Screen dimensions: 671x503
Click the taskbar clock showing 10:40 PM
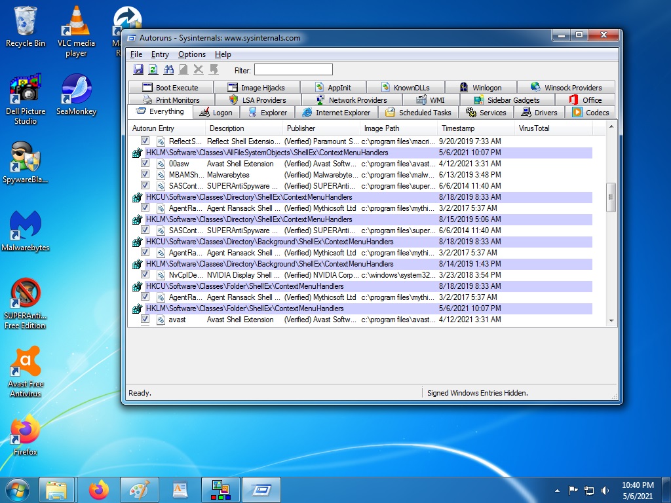click(x=638, y=491)
